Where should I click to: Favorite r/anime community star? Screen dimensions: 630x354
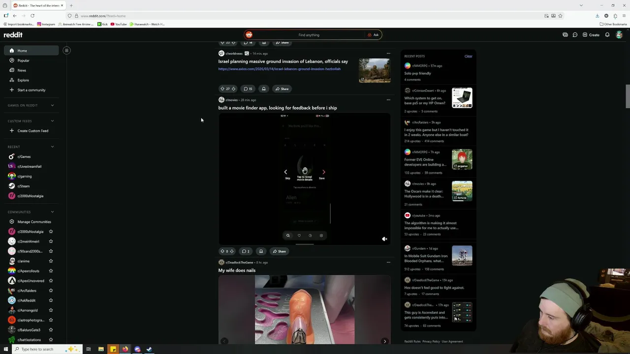51,261
